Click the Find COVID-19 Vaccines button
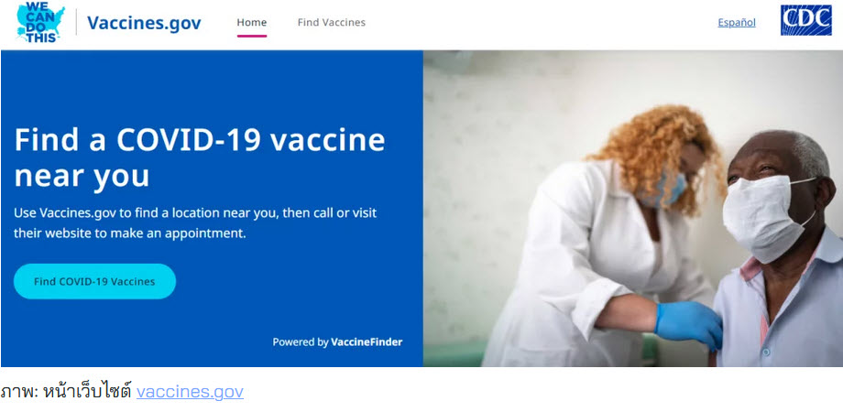The image size is (843, 412). 94,281
